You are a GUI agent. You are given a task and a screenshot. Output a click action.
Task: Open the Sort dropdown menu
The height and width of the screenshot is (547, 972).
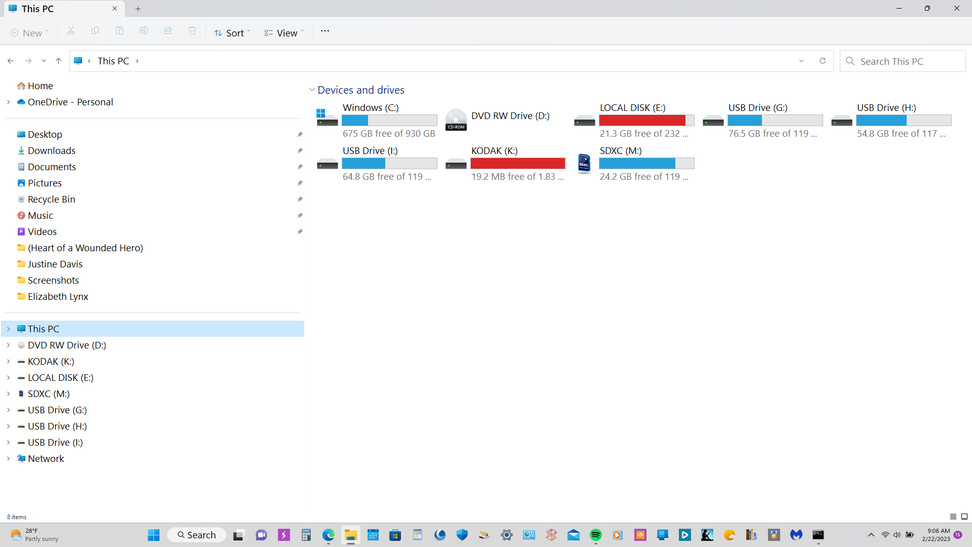tap(232, 33)
